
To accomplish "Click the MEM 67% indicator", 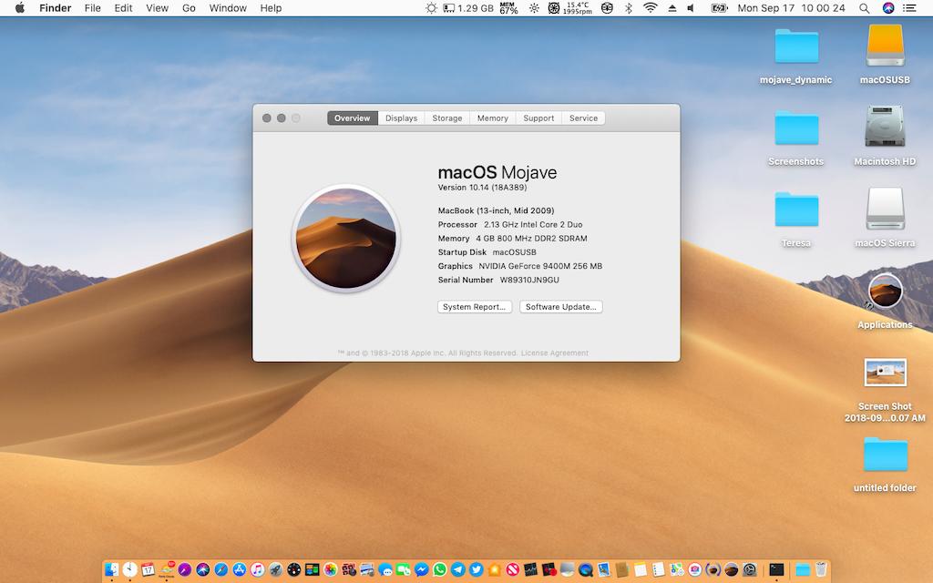I will 508,7.
